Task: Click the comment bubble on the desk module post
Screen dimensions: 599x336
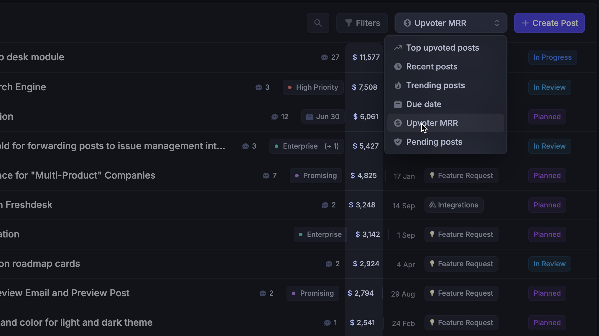Action: coord(325,57)
